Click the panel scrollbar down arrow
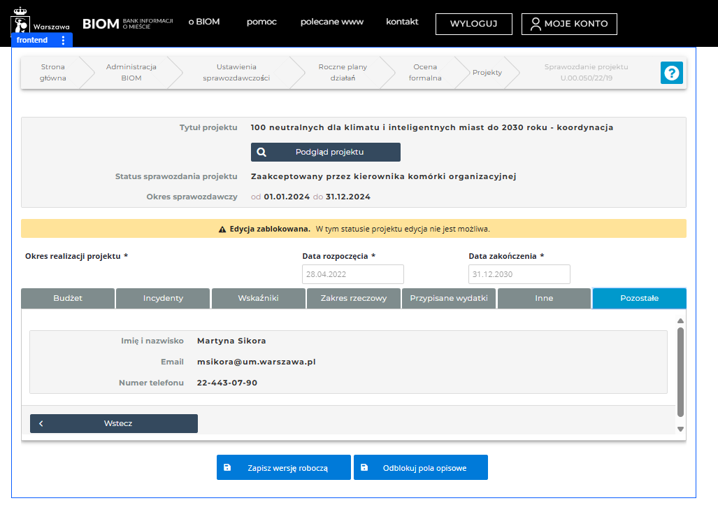The width and height of the screenshot is (718, 517). click(x=680, y=429)
